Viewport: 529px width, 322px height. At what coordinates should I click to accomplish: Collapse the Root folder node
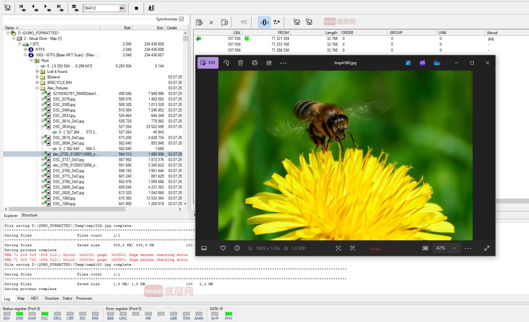tap(31, 60)
